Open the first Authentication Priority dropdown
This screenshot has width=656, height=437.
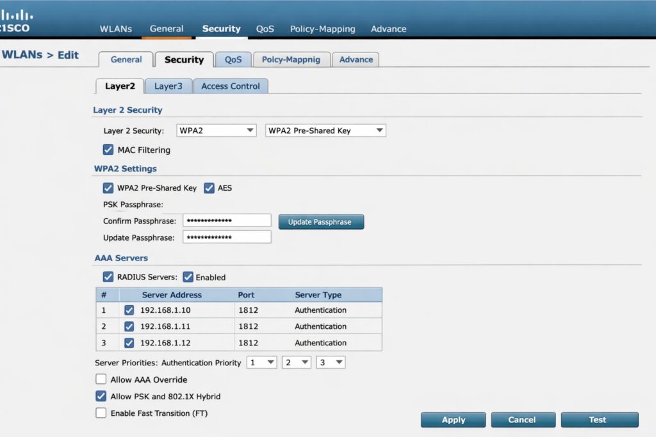point(261,362)
